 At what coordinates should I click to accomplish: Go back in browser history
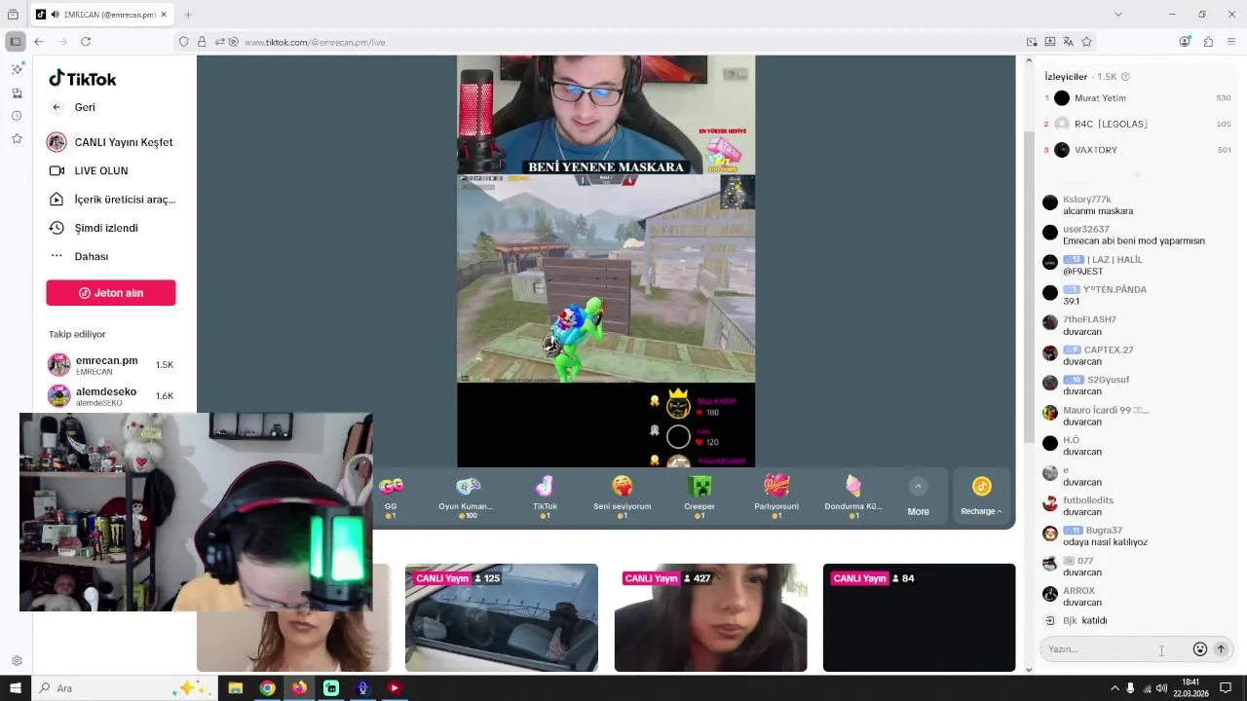(39, 42)
